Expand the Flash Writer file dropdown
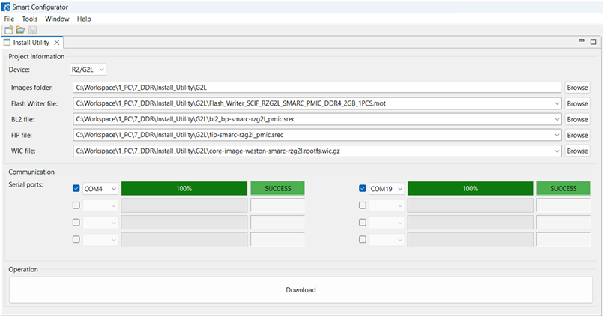This screenshot has height=317, width=604. click(x=556, y=103)
